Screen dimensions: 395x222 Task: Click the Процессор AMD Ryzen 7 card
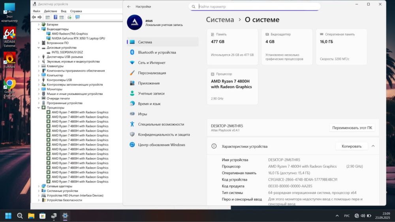[233, 86]
